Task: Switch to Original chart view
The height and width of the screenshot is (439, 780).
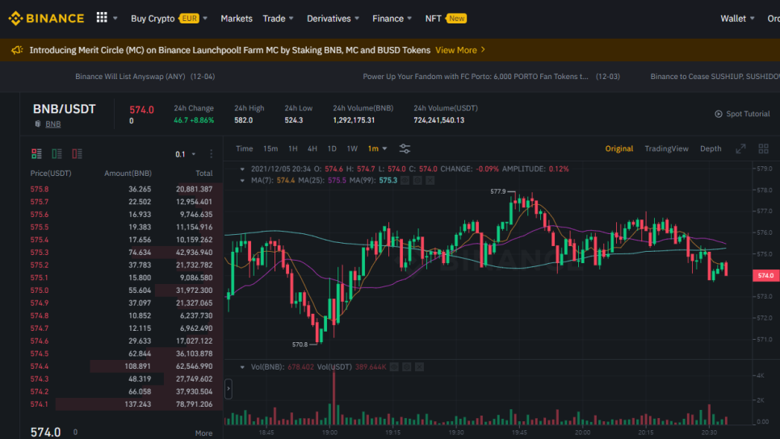Action: (x=619, y=148)
